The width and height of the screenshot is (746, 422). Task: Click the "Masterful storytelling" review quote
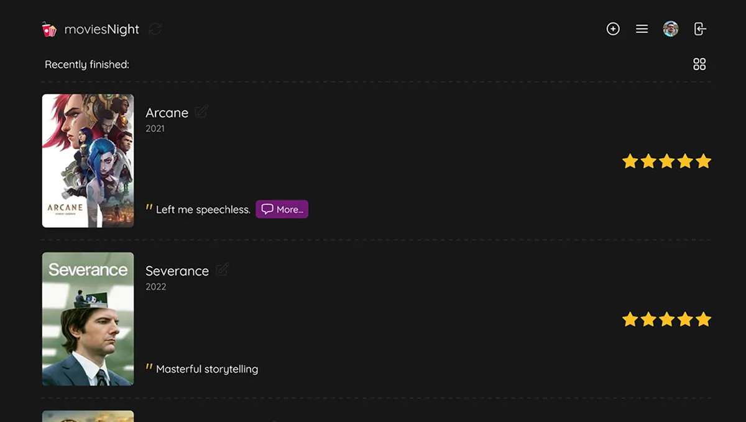point(206,369)
